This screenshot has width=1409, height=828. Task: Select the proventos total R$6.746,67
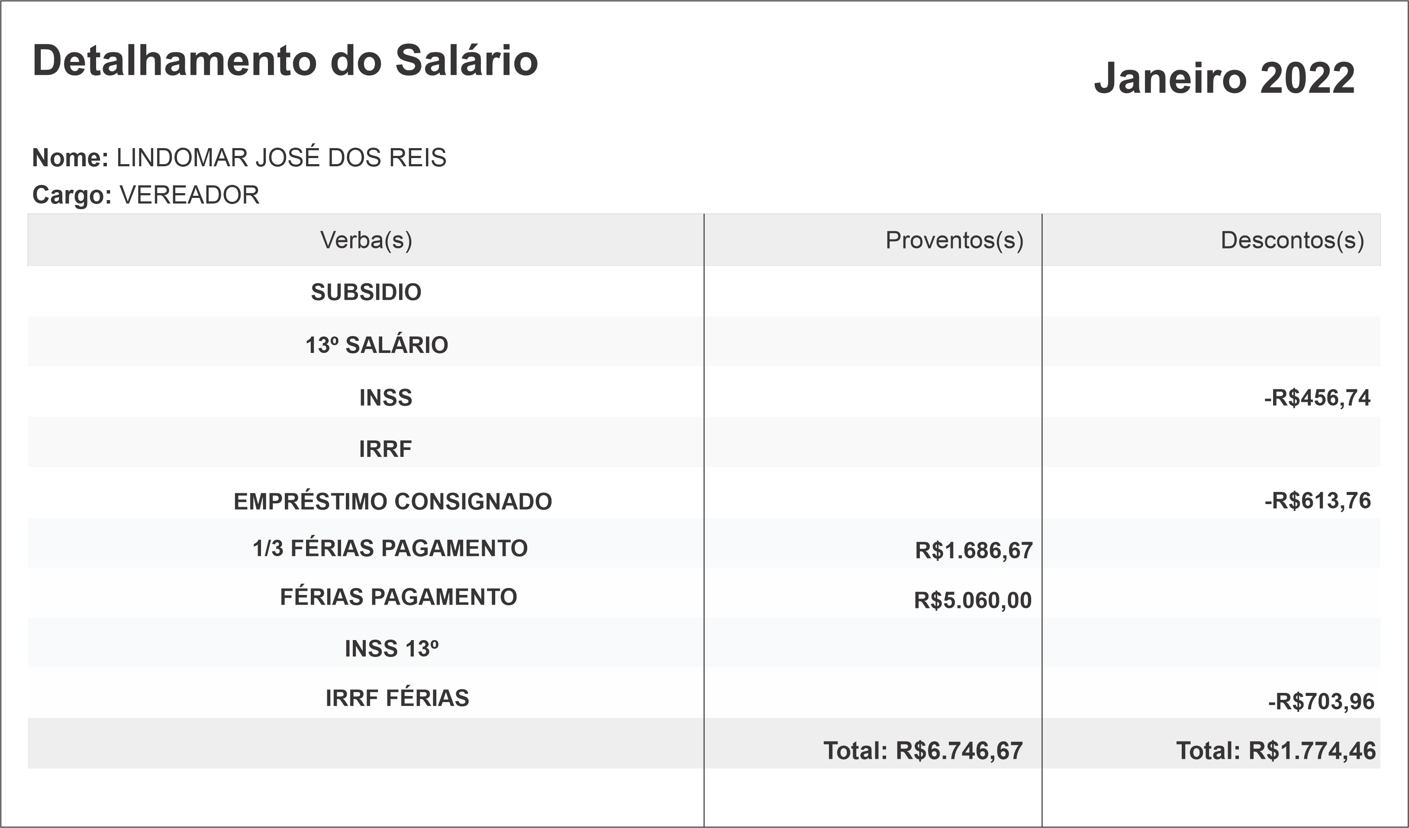coord(923,751)
